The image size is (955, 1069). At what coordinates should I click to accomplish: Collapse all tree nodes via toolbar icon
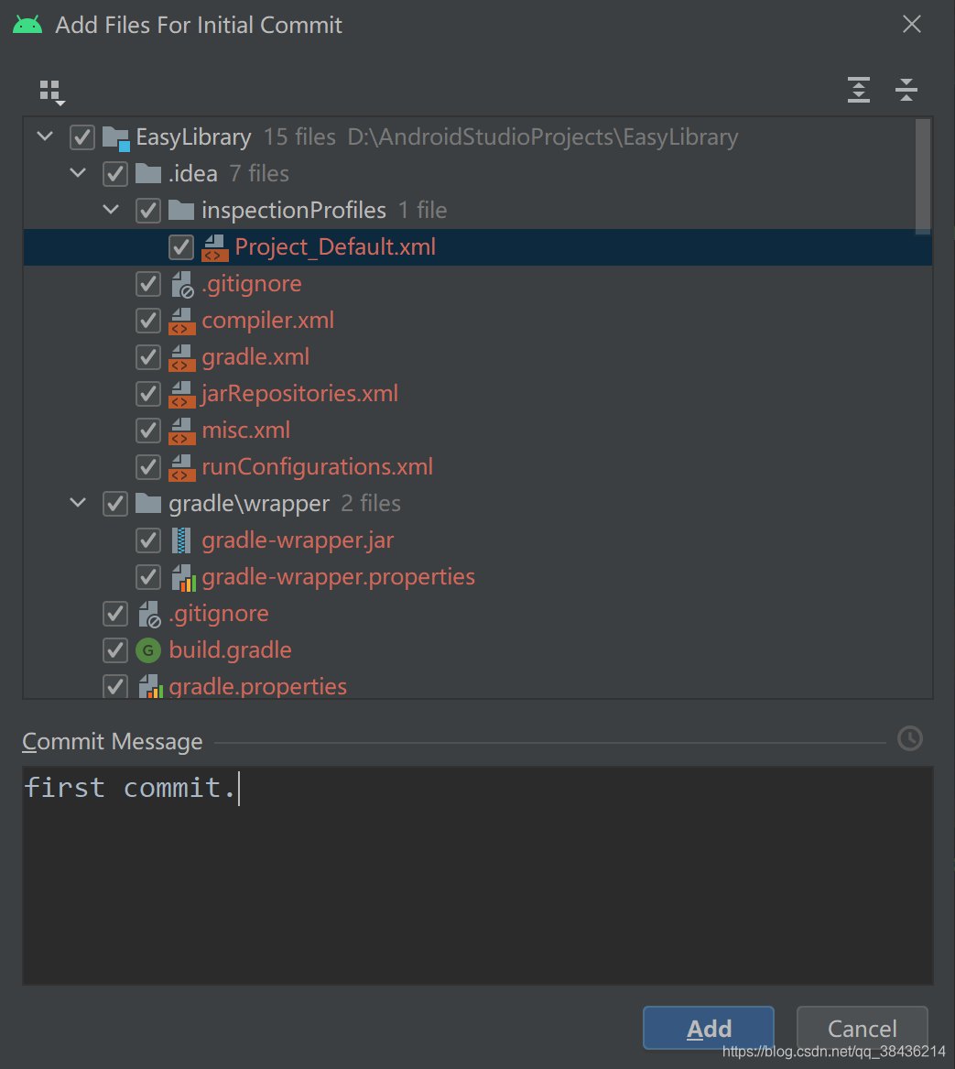pyautogui.click(x=906, y=90)
